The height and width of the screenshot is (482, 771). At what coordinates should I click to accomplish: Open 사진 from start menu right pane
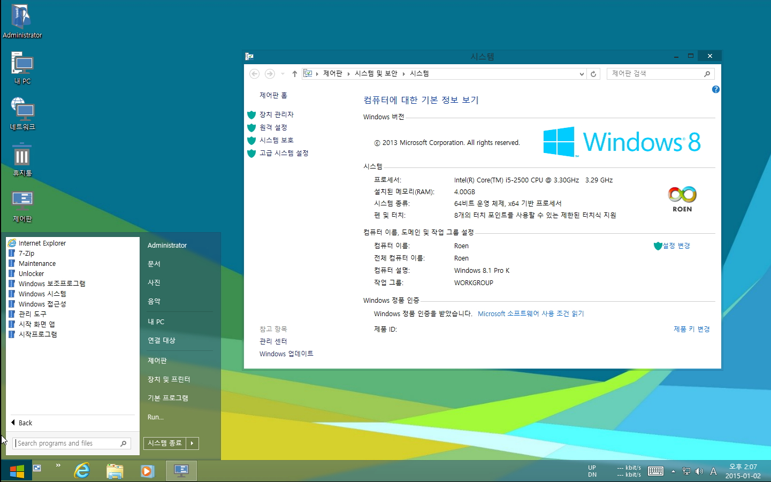pos(154,283)
